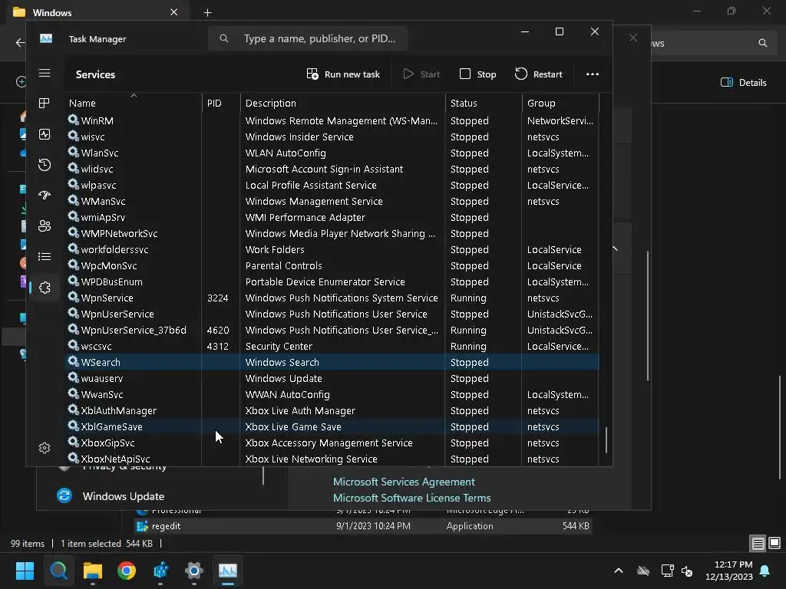Show hidden system tray icons

619,571
